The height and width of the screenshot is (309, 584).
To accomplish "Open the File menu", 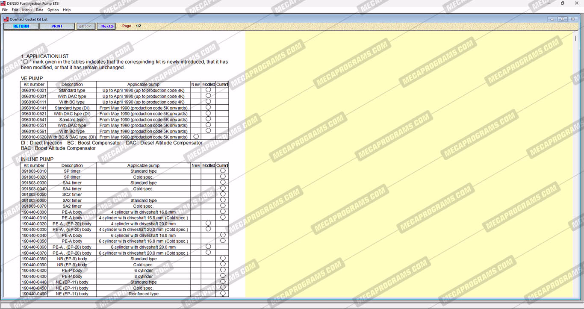I will click(5, 10).
